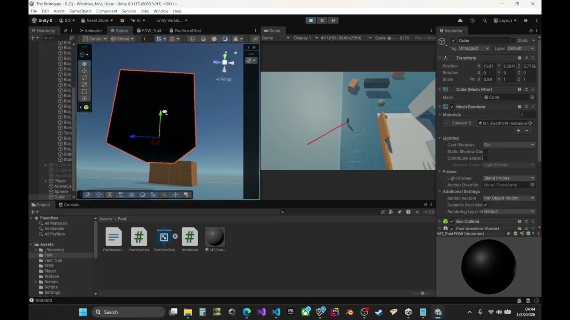Open the cloud services icon in top toolbar
Image resolution: width=570 pixels, height=320 pixels.
(460, 20)
